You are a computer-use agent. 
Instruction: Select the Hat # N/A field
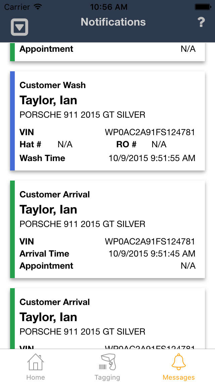tap(65, 145)
